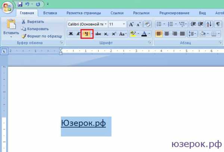
Task: Open the Рецензирование tab
Action: pyautogui.click(x=174, y=13)
